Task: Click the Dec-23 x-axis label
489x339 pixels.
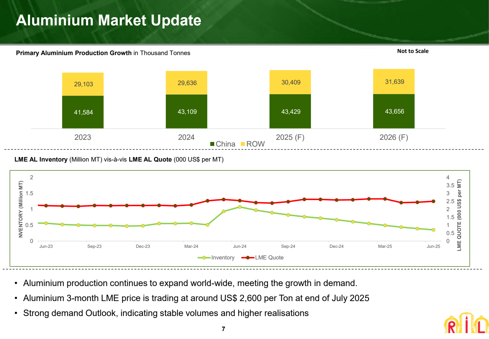Action: point(143,246)
